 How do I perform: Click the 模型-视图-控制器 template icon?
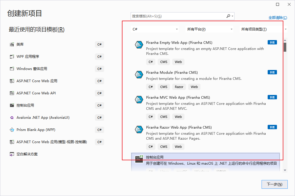[x=12, y=142]
